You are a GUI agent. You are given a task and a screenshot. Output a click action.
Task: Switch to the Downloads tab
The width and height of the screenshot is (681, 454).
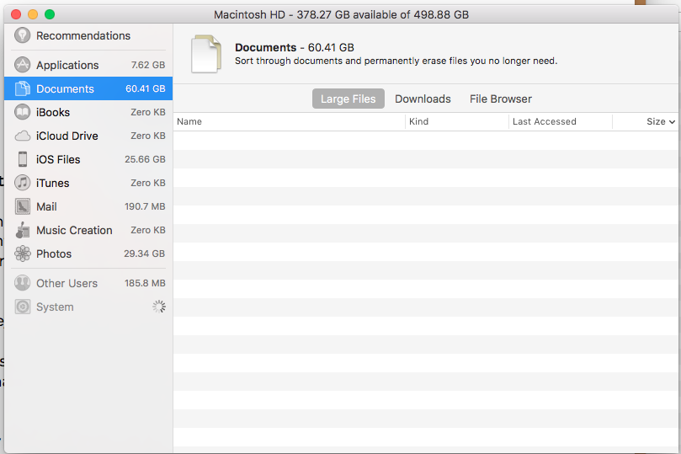423,99
